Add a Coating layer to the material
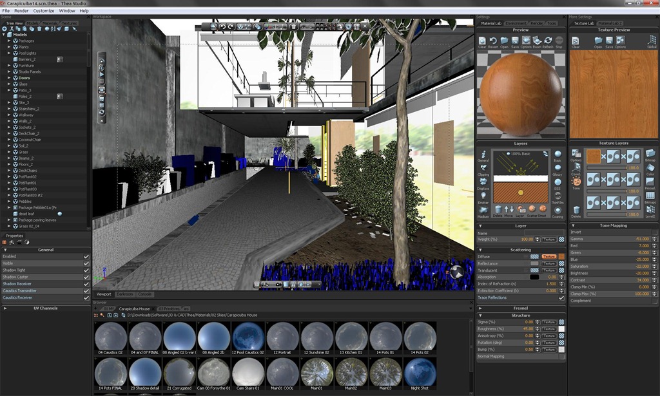The width and height of the screenshot is (660, 396). pyautogui.click(x=558, y=210)
